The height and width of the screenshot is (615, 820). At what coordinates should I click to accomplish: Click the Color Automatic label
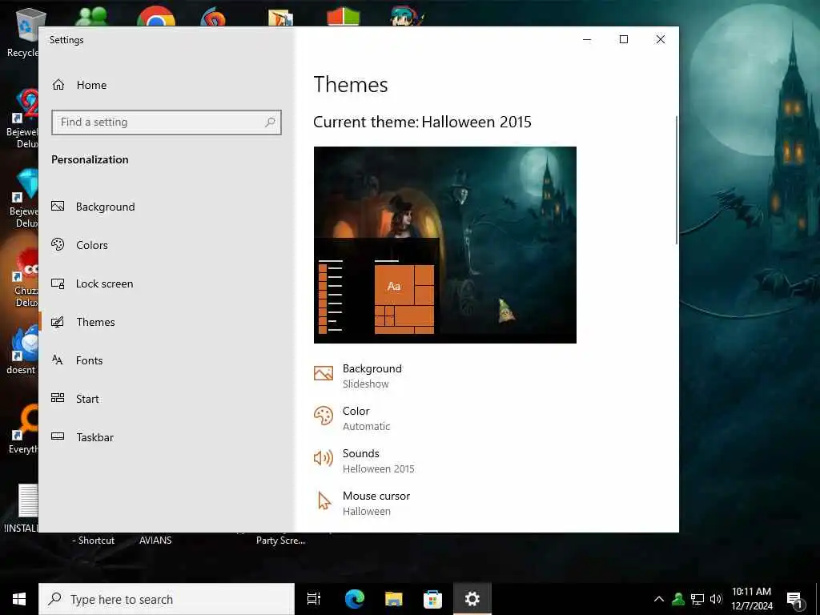pos(366,418)
